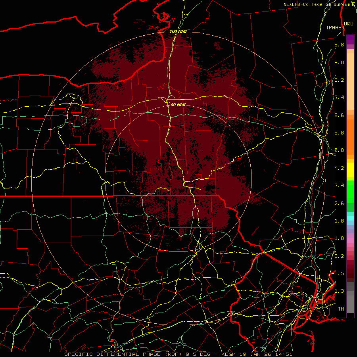Click the 9.0 value on the color scale

point(339,62)
